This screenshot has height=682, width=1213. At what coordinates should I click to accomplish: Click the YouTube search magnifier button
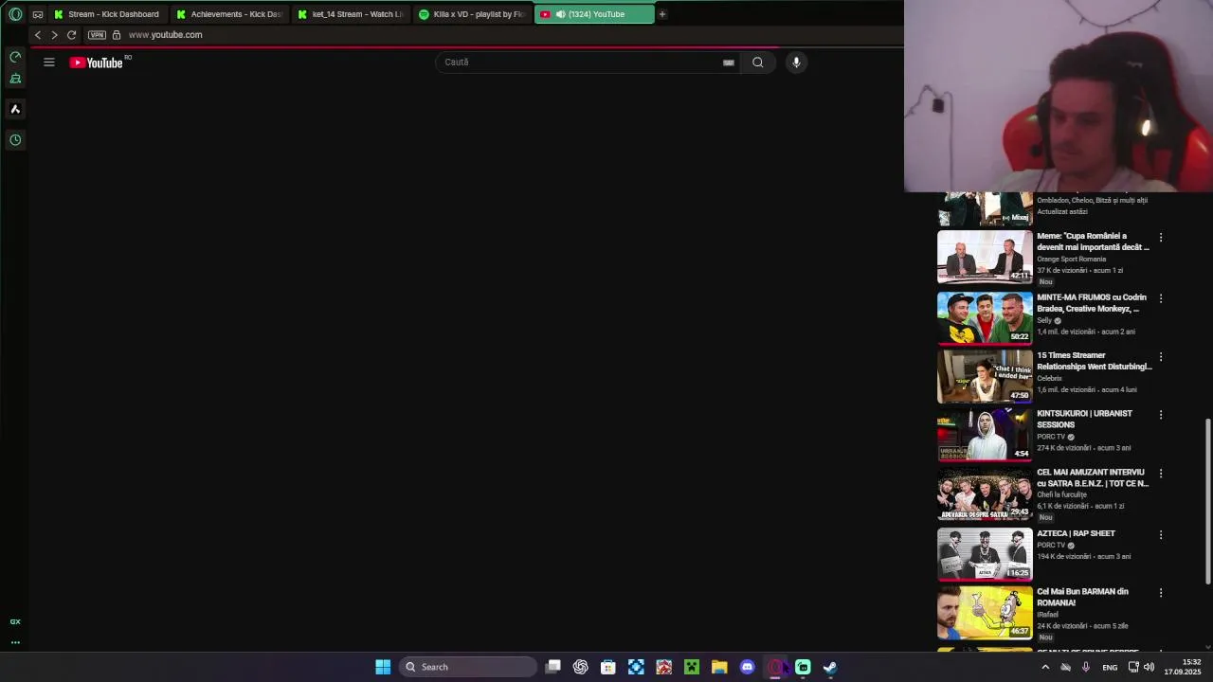pos(757,63)
